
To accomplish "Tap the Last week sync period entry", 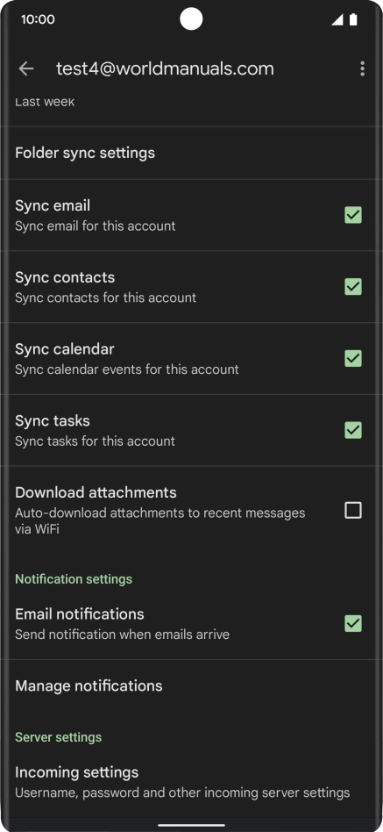I will [45, 102].
